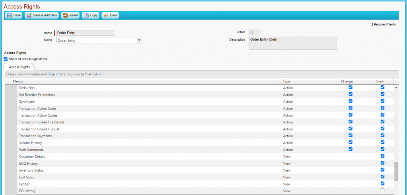
Task: Click the Copy button
Action: [x=91, y=16]
